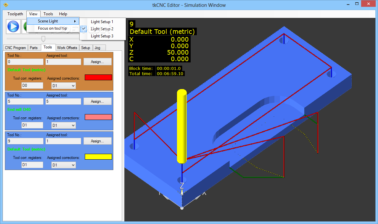Click Assigned tool field of tool 5
Viewport: 378px width, 224px height.
(63, 101)
